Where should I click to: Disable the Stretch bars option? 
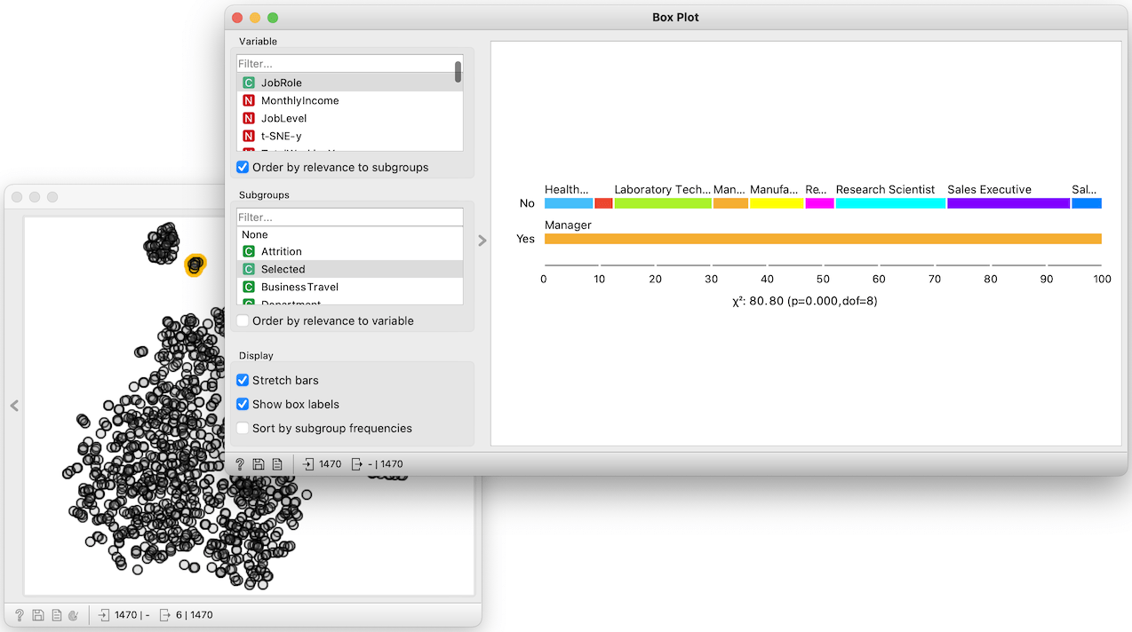tap(243, 380)
